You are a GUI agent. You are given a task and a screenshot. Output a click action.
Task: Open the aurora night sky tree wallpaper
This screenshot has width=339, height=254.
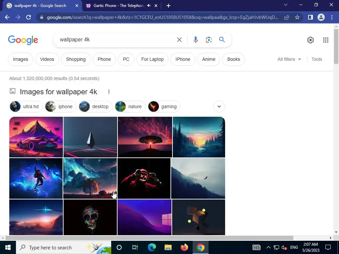[90, 178]
